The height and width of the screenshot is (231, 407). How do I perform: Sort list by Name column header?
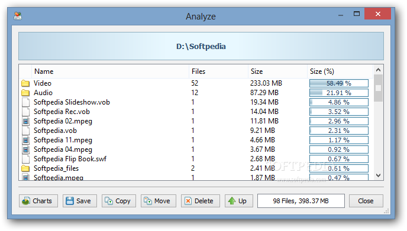(x=110, y=71)
